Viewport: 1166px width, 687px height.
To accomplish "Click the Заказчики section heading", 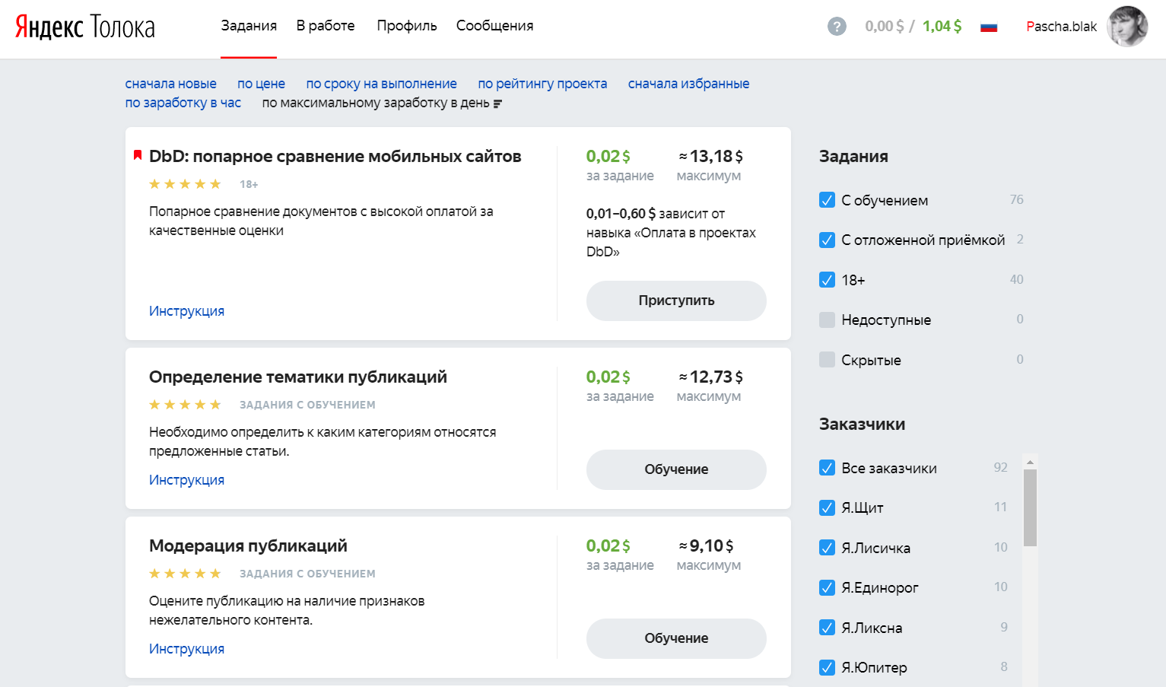I will [x=862, y=425].
